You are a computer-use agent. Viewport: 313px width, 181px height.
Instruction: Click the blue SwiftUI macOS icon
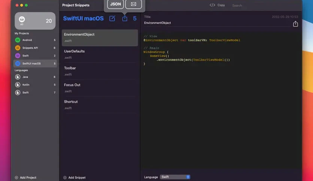point(18,64)
